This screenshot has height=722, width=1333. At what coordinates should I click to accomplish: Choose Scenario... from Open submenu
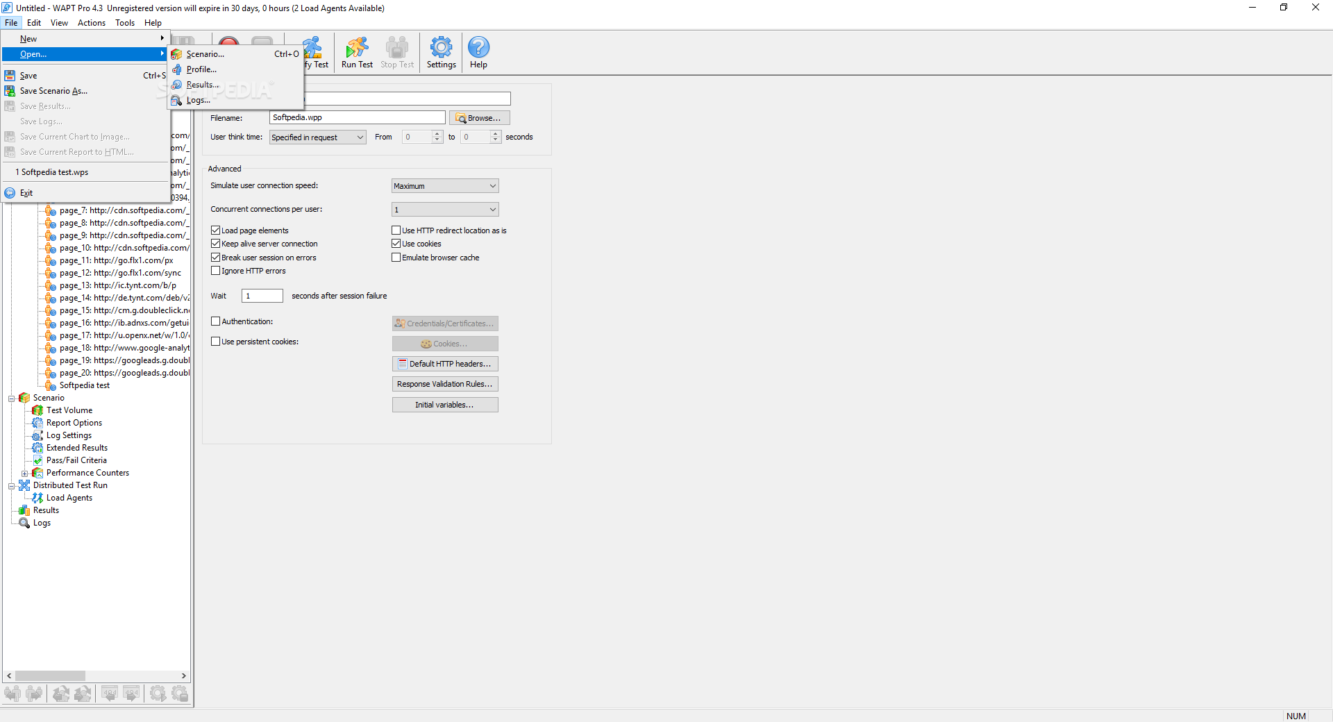click(235, 54)
